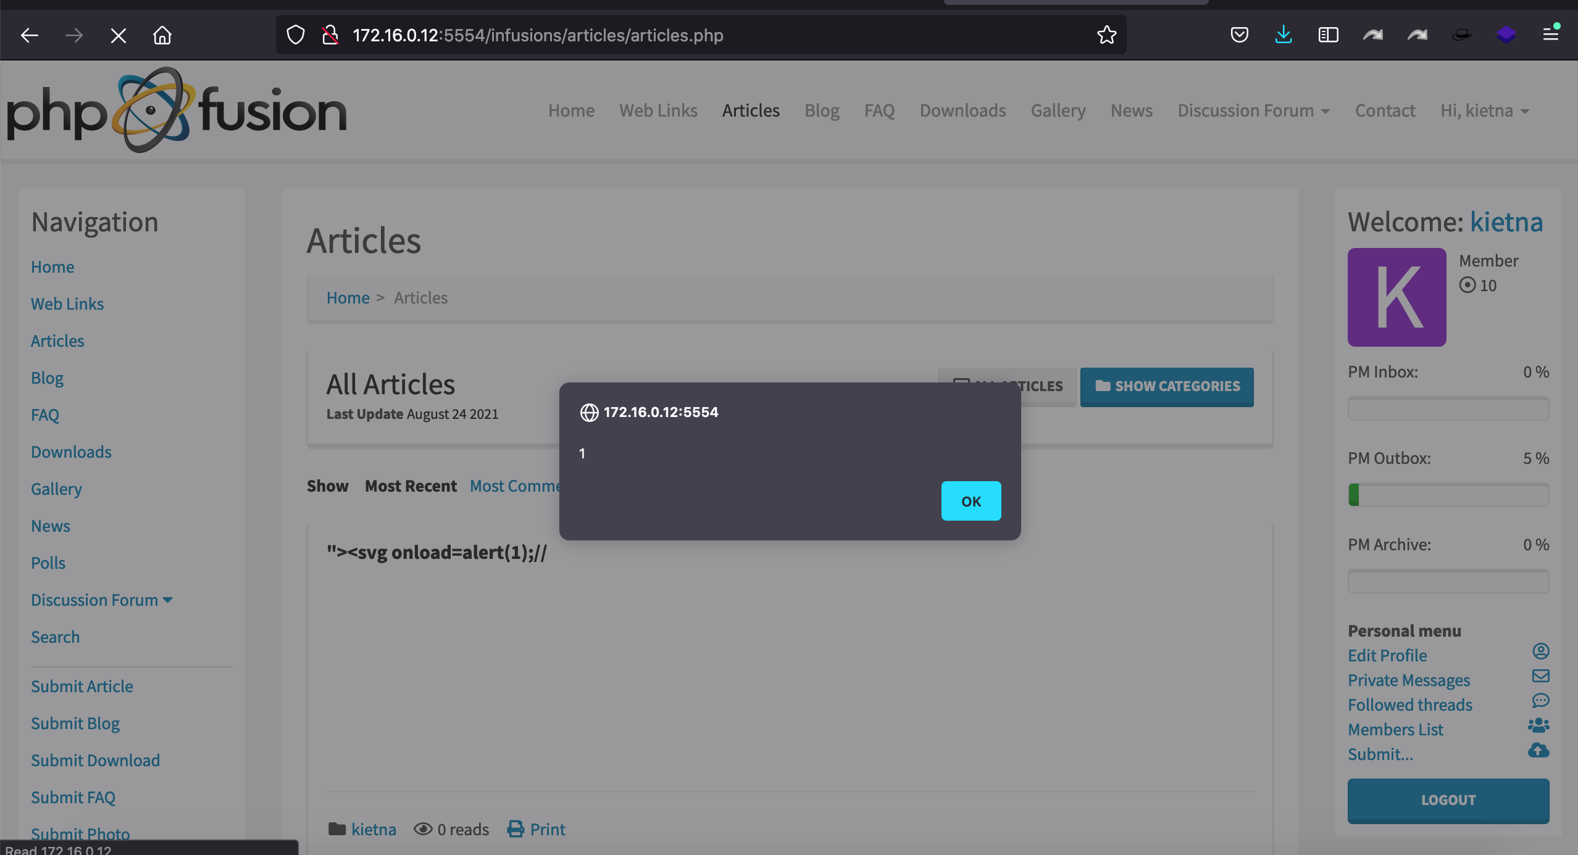Image resolution: width=1578 pixels, height=855 pixels.
Task: Click the LOGOUT button
Action: 1447,800
